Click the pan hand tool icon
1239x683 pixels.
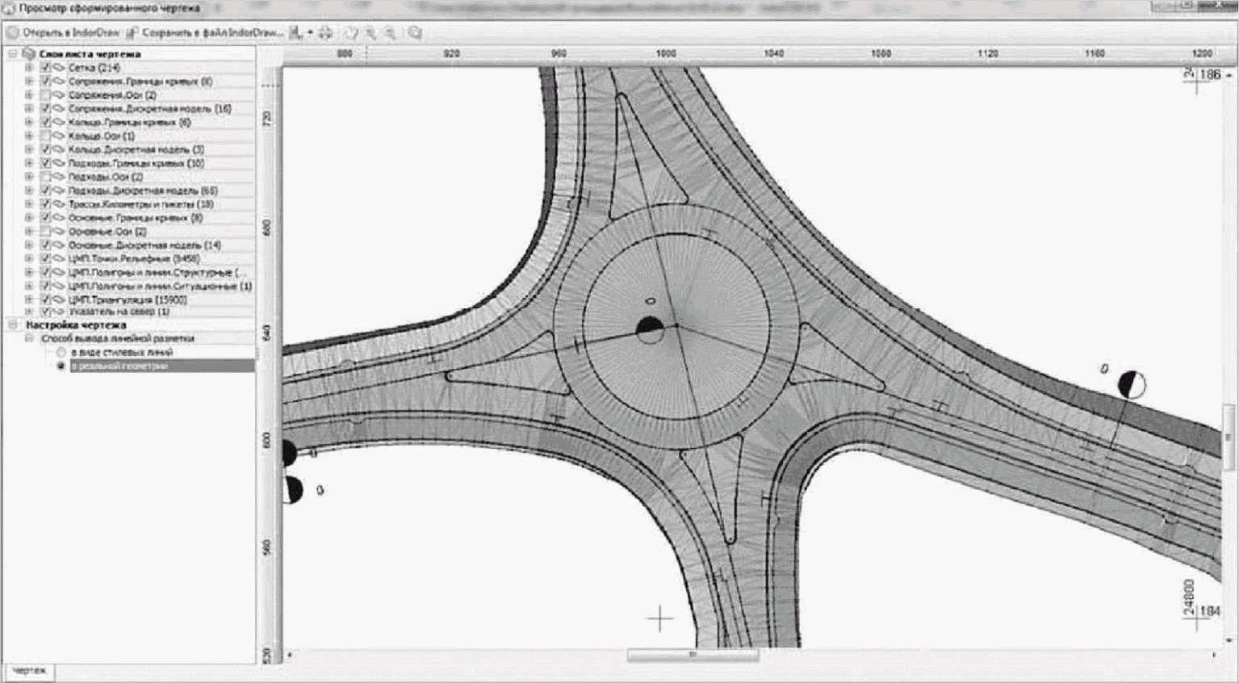(351, 33)
